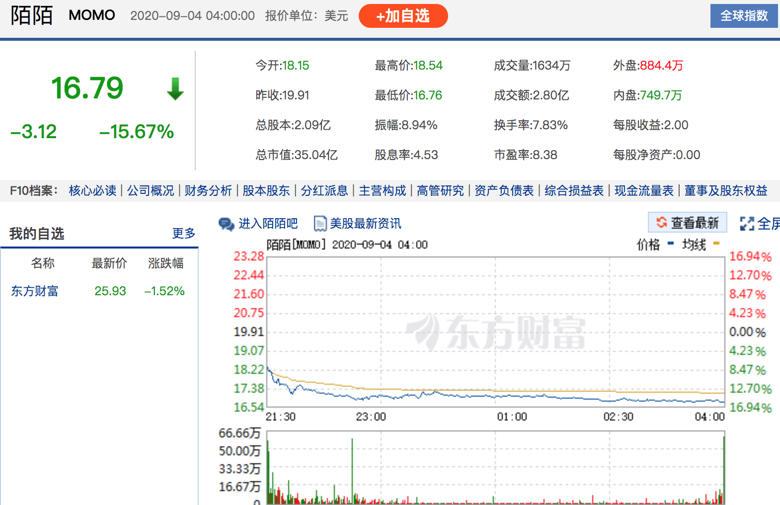Click the green down arrow price indicator
The width and height of the screenshot is (780, 505).
(x=175, y=89)
